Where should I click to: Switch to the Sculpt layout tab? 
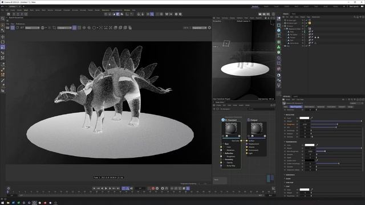(276, 6)
